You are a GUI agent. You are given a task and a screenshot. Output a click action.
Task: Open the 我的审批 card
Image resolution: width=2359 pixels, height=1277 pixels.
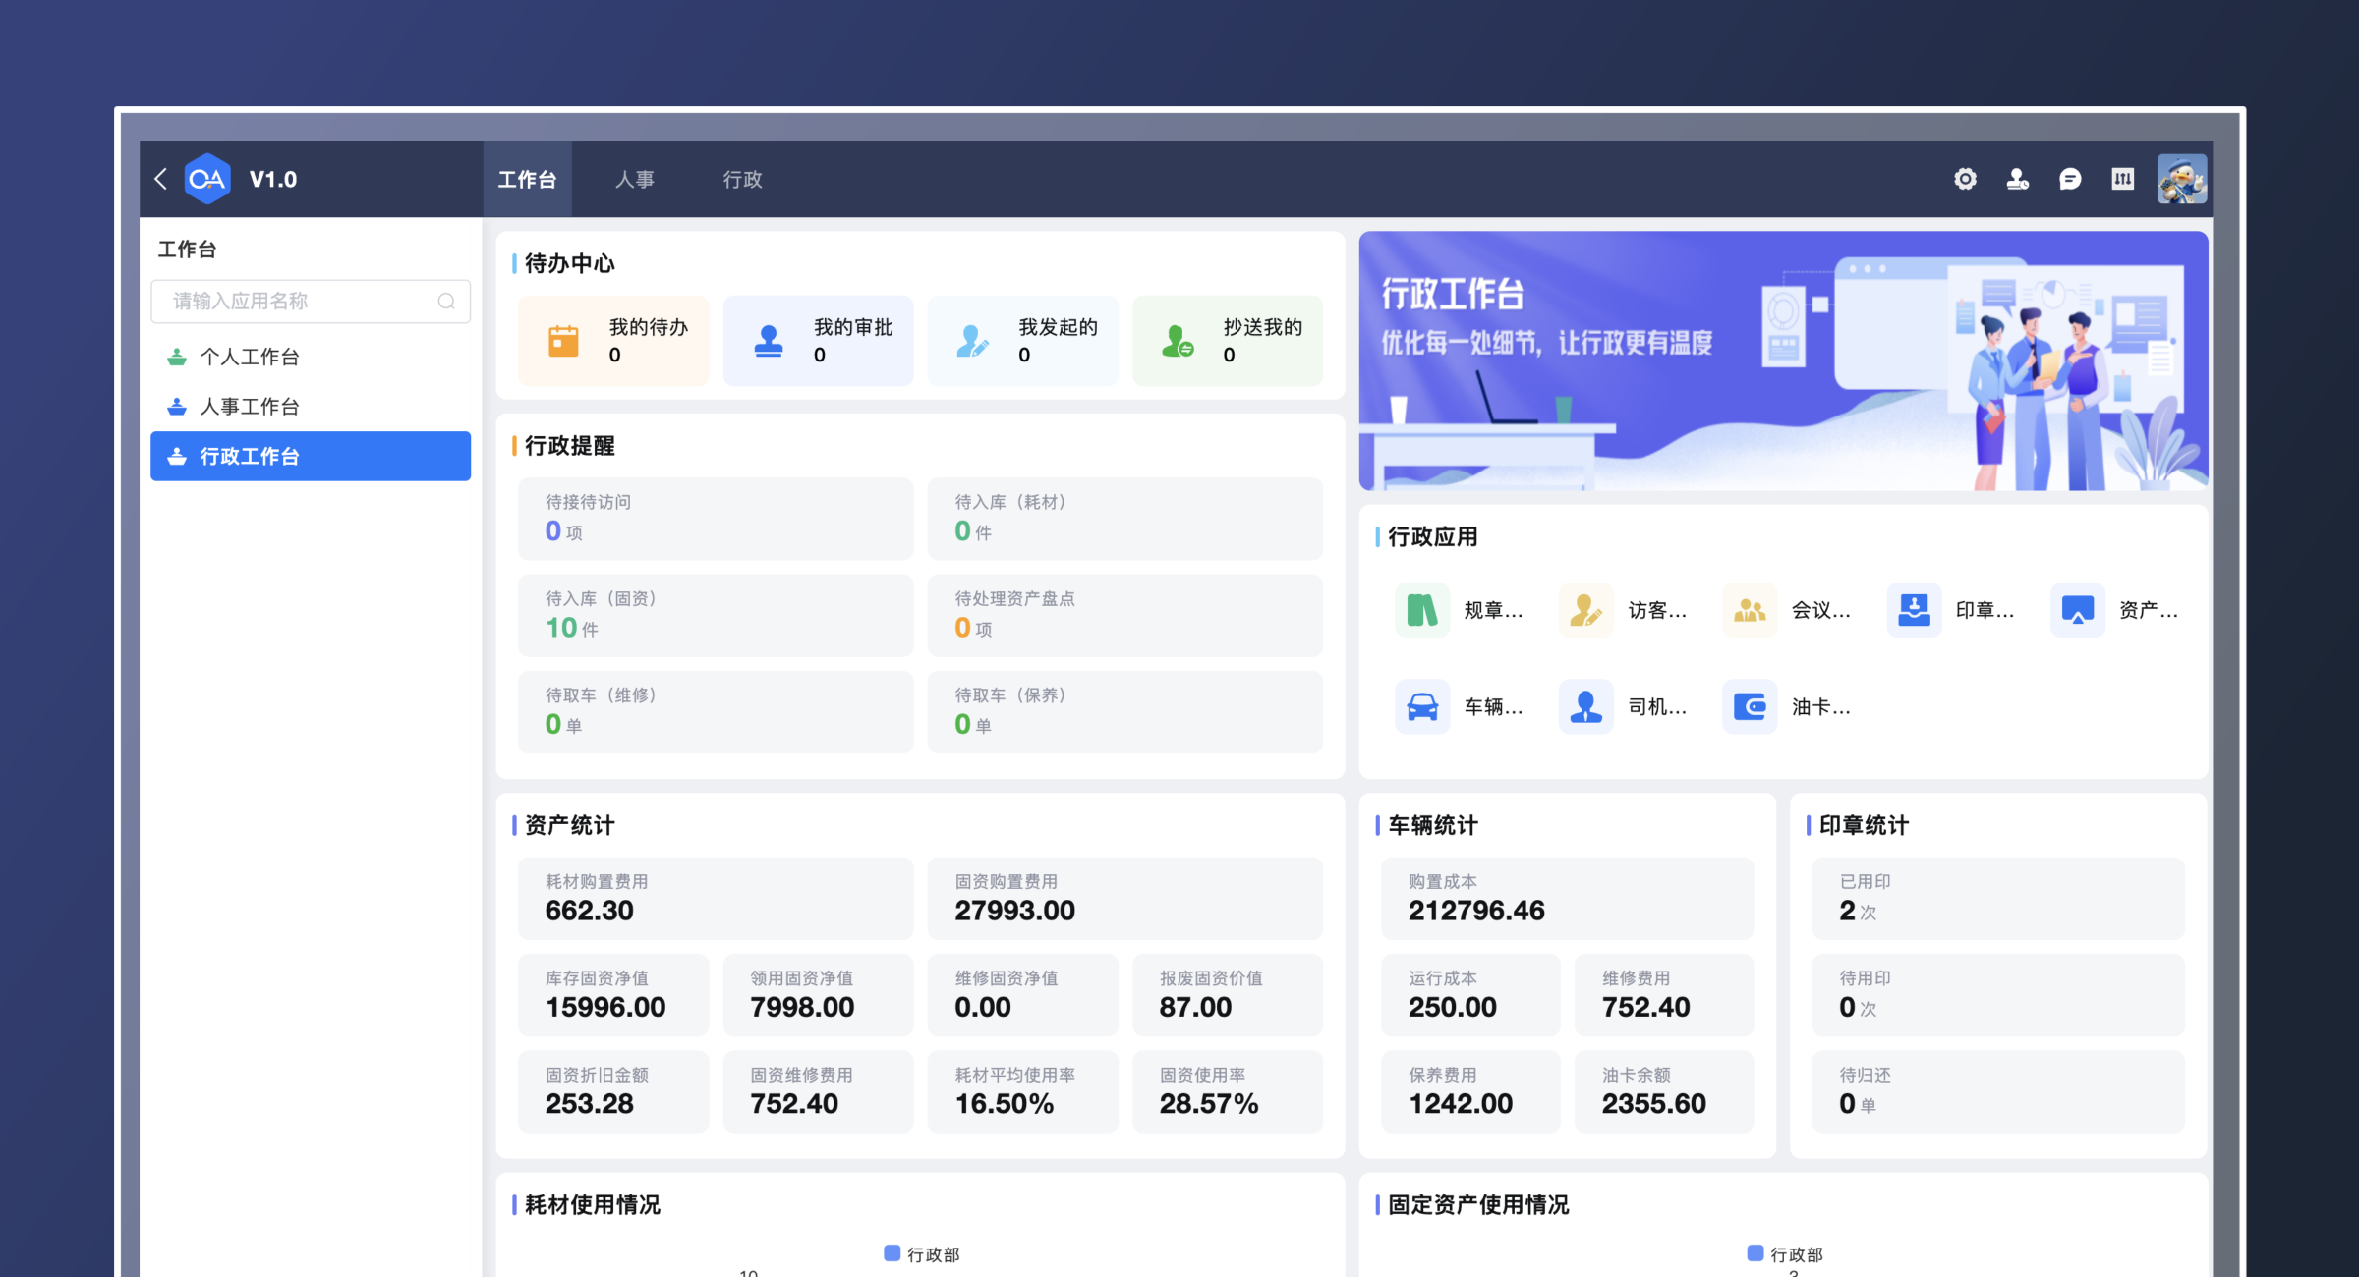coord(818,341)
